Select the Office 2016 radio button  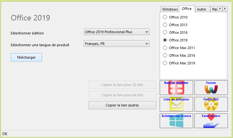[x=165, y=33]
